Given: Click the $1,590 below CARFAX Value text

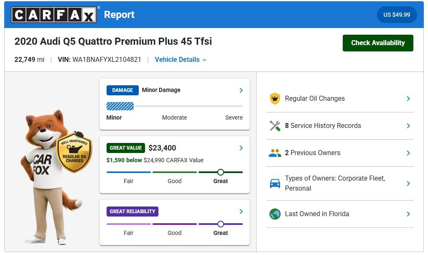Looking at the screenshot, I should click(x=155, y=160).
